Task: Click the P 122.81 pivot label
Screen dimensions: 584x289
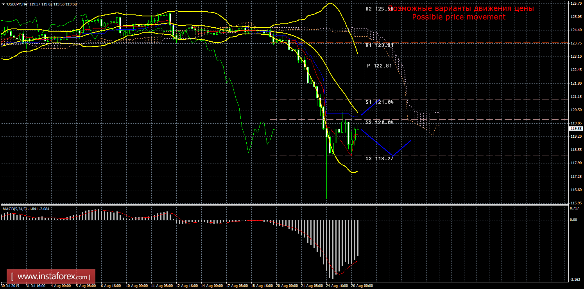Action: (380, 66)
